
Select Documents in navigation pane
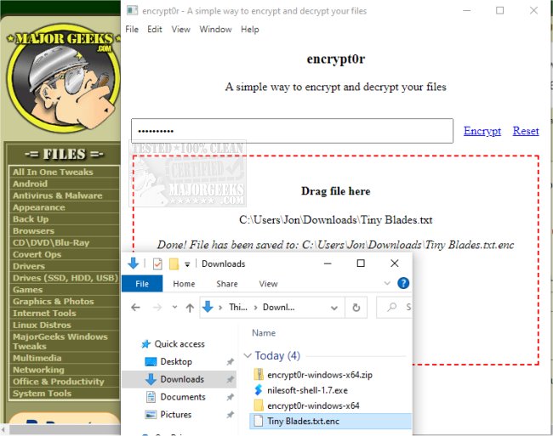183,397
